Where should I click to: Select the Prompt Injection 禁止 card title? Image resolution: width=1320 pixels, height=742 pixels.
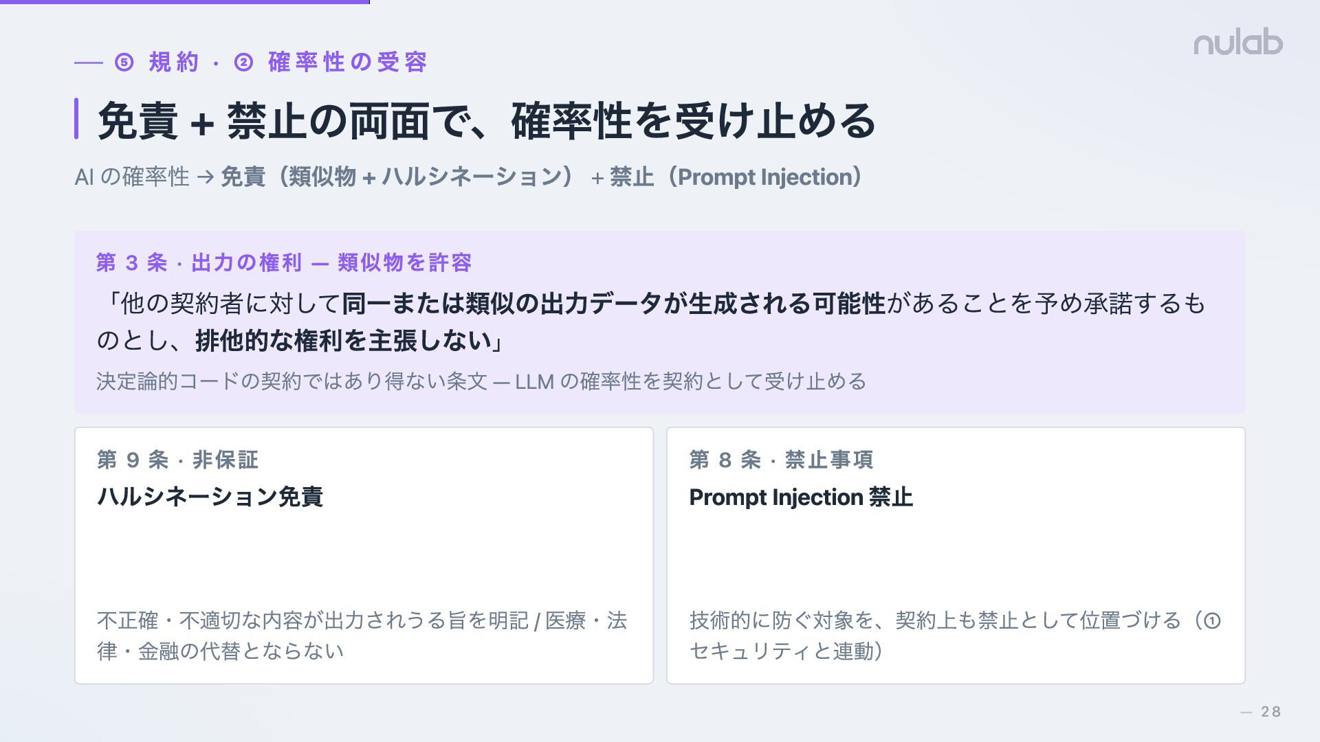click(801, 497)
